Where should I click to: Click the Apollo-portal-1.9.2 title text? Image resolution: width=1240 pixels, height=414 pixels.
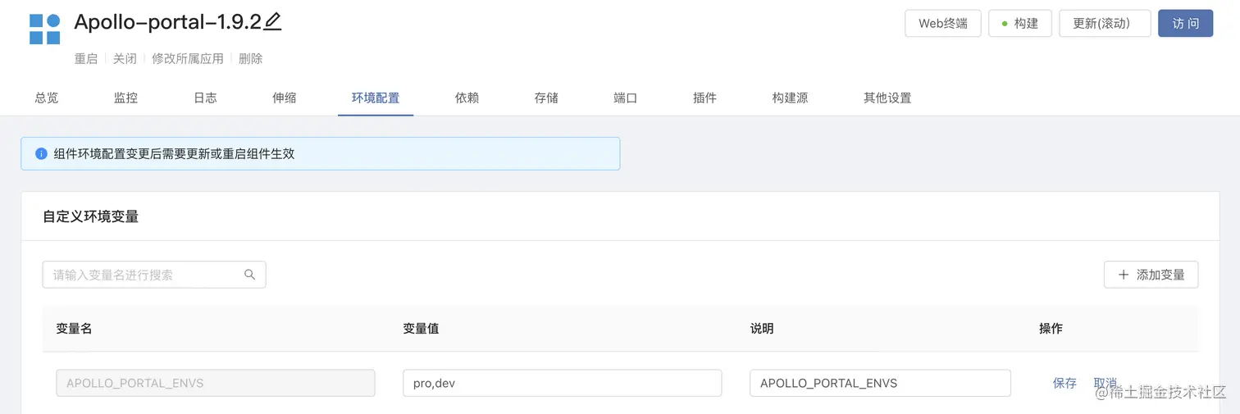pos(167,22)
